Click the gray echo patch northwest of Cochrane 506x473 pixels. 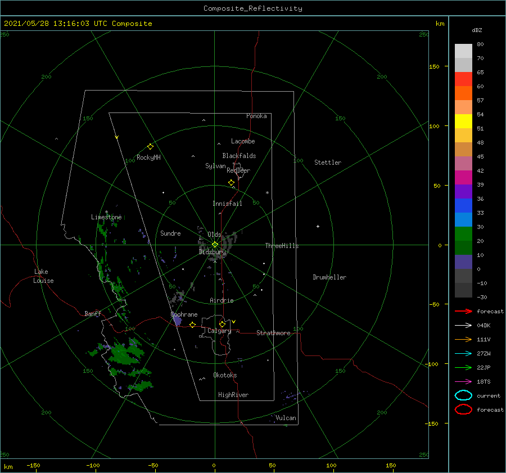tap(178, 296)
